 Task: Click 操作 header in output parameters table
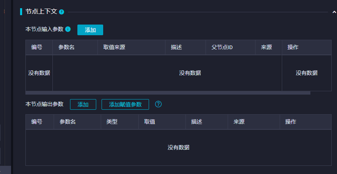tap(291, 122)
